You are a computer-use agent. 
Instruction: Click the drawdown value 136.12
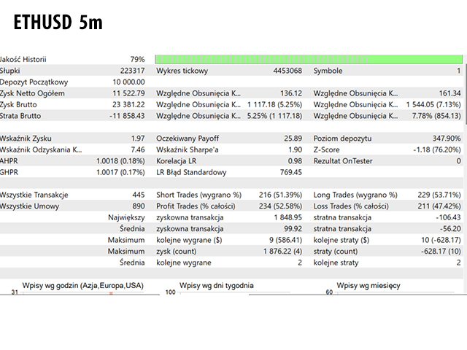[x=291, y=93]
